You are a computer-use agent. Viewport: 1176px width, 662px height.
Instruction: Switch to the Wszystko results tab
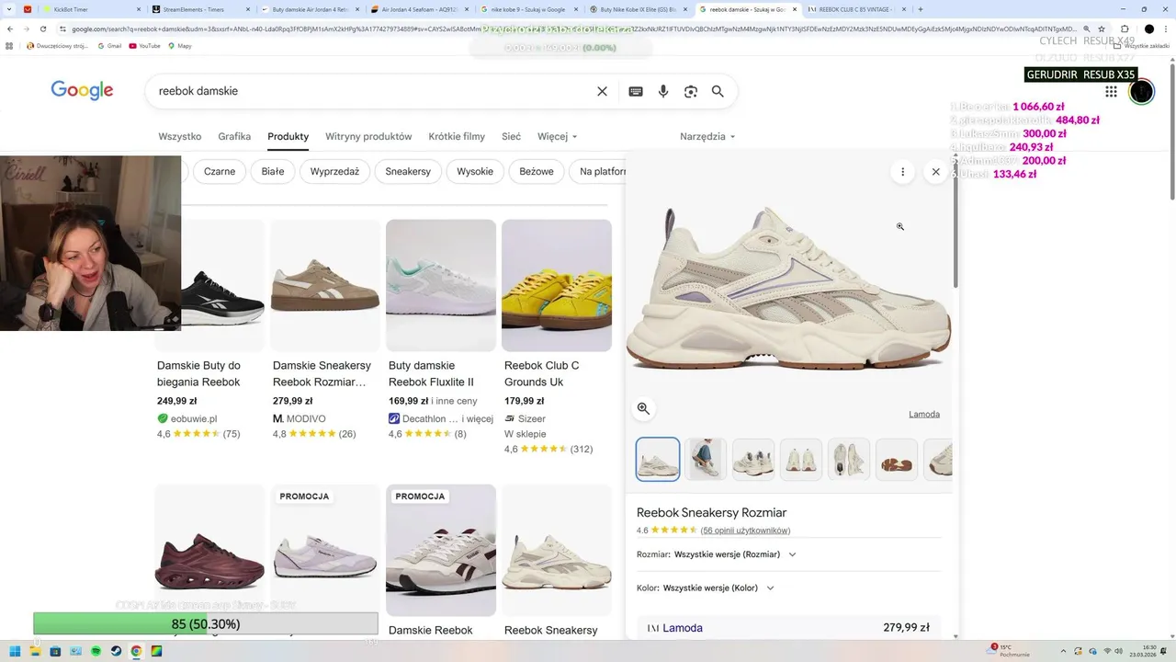point(179,136)
